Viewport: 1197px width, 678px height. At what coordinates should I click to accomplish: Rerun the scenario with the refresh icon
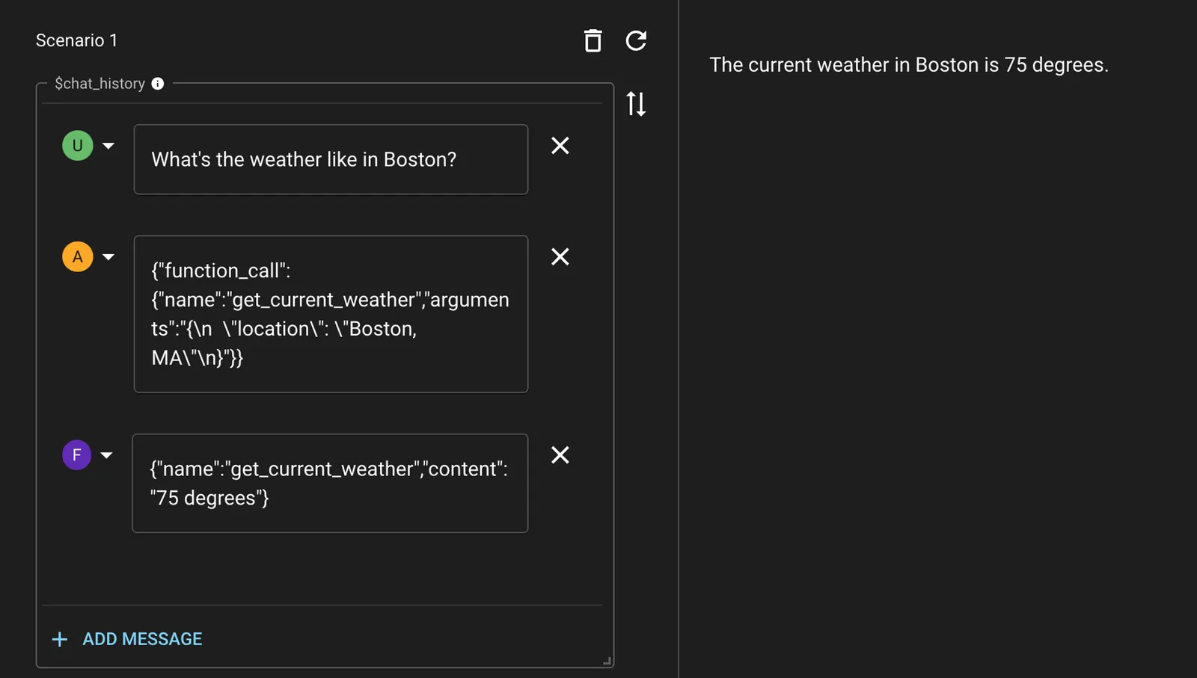(636, 40)
